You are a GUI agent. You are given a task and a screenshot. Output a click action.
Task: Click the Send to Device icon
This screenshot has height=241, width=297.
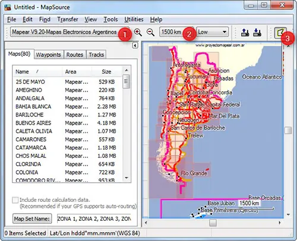[245, 32]
